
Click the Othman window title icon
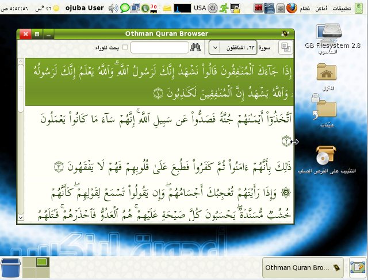pos(285,33)
